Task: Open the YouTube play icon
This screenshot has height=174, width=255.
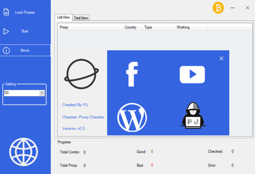Action: (192, 75)
